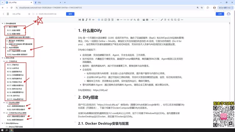
Task: Open Windows taskbar search
Action: click(7, 130)
